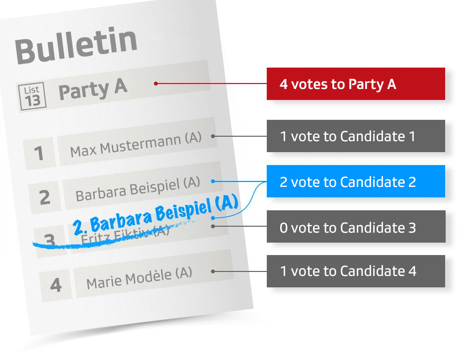Click the 1 vote to Candidate 1 label
The width and height of the screenshot is (469, 352).
point(356,136)
